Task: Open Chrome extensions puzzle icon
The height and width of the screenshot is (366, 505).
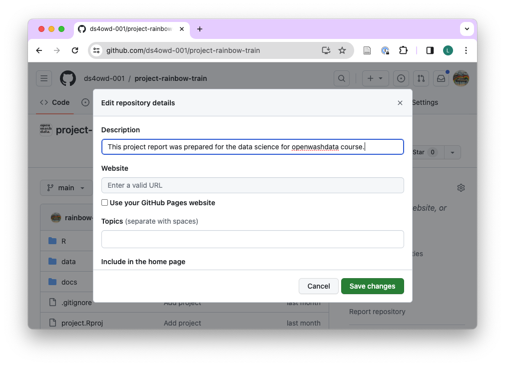Action: (x=403, y=50)
